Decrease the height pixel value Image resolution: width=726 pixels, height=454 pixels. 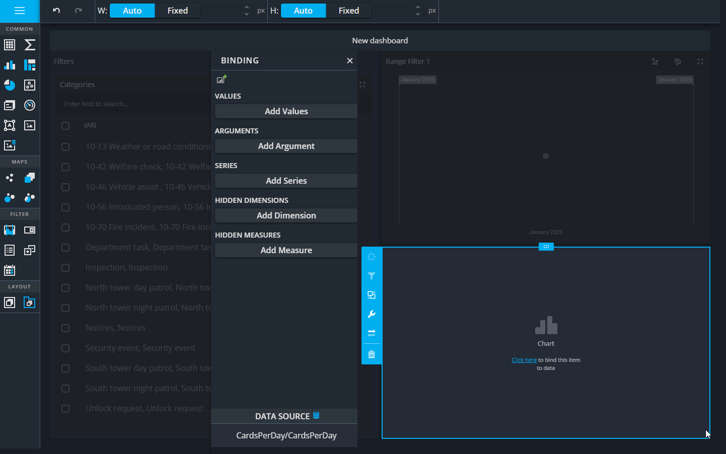point(418,14)
